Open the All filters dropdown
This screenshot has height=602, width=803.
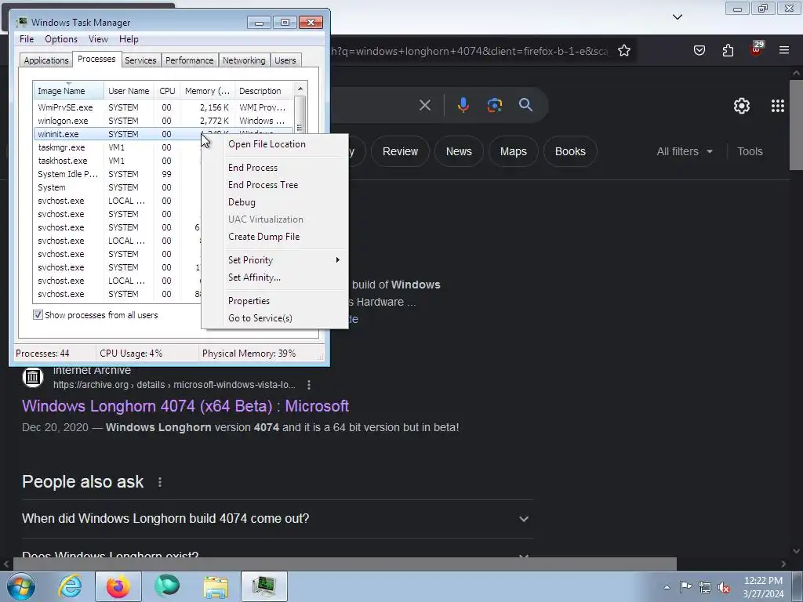[x=684, y=151]
